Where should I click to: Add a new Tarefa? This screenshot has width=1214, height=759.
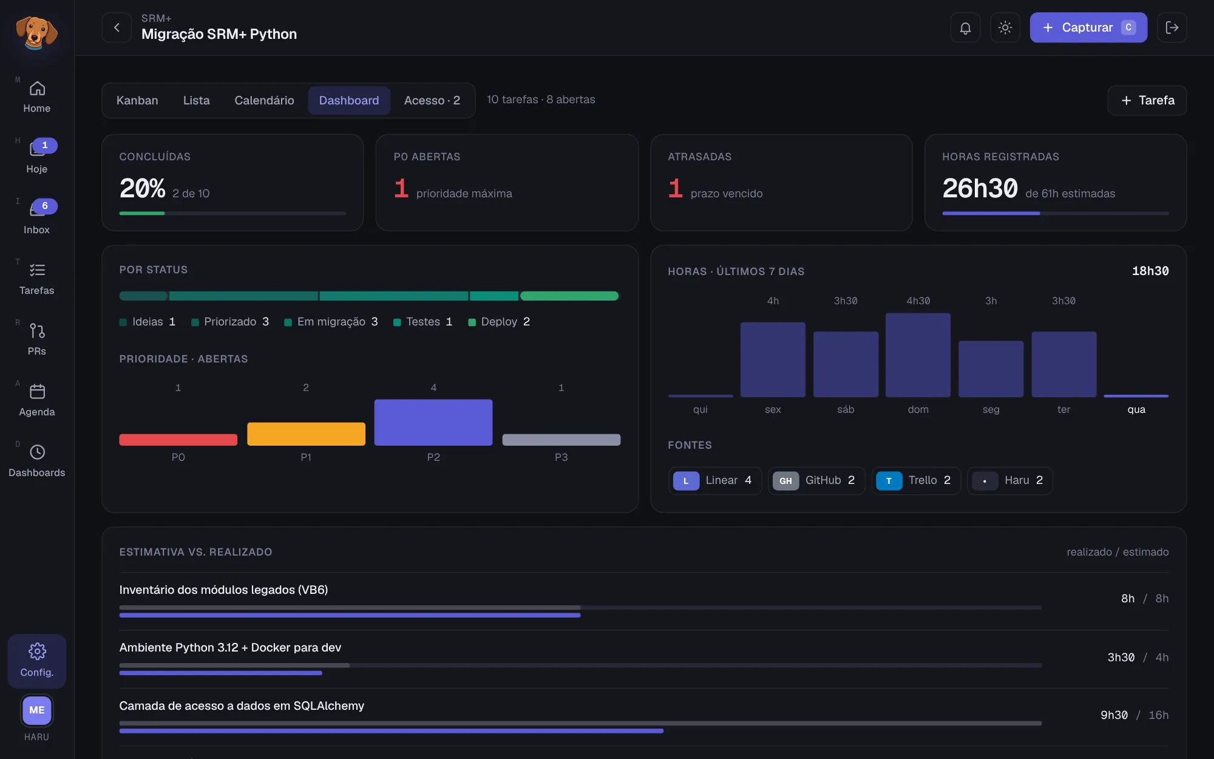1147,100
